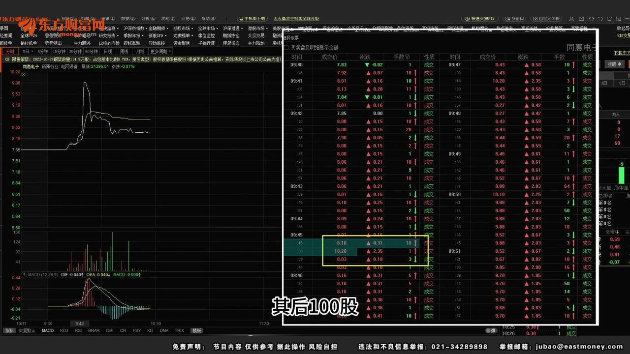Select the CR indicator tab
This screenshot has width=630, height=354.
tap(123, 330)
